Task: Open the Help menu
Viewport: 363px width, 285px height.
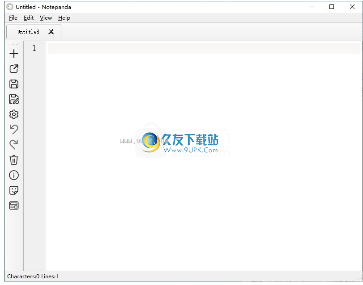Action: 64,18
